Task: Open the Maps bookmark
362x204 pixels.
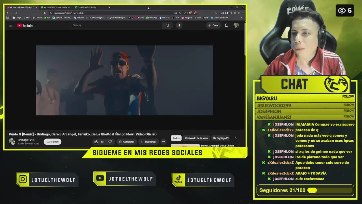Action: click(x=27, y=18)
